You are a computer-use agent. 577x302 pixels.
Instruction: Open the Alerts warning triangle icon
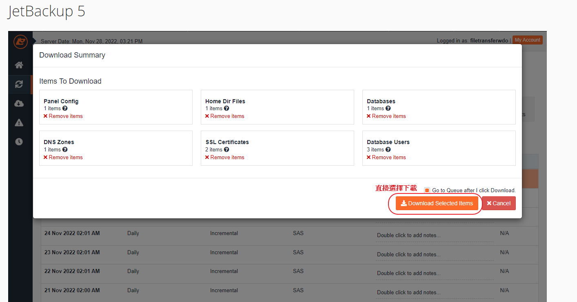pos(19,123)
